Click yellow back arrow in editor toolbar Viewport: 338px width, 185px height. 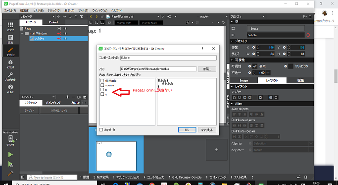coord(91,17)
